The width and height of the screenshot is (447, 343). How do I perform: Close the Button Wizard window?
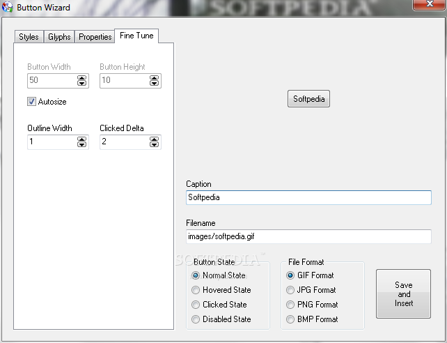pos(430,4)
